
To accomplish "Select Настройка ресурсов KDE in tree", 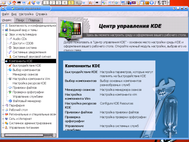I will click(x=30, y=83).
